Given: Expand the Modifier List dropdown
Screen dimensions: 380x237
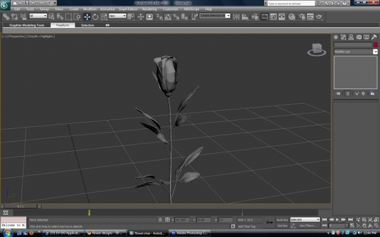Looking at the screenshot, I should [375, 52].
